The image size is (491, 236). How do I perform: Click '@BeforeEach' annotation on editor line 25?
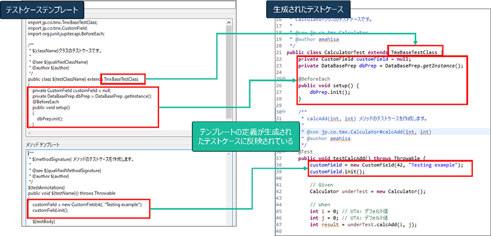click(x=313, y=78)
